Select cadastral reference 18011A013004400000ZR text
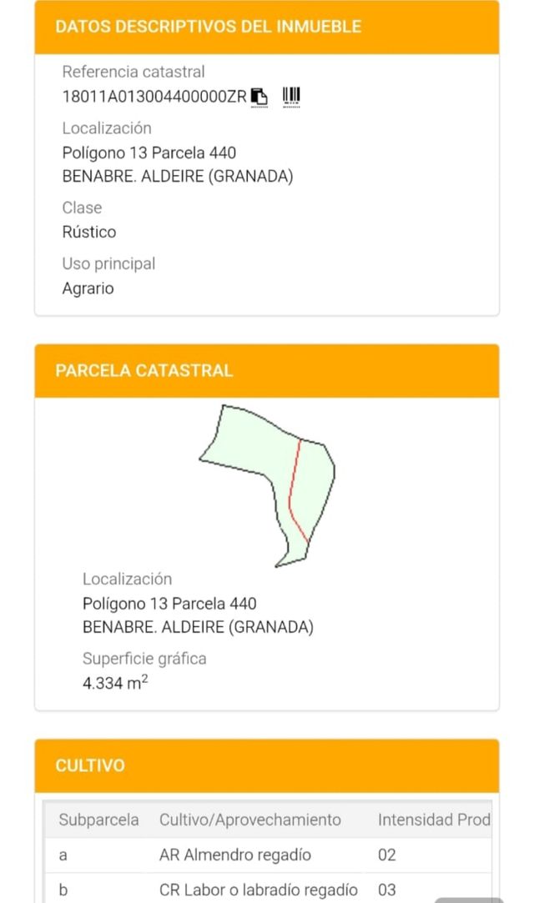This screenshot has width=534, height=903. click(154, 97)
